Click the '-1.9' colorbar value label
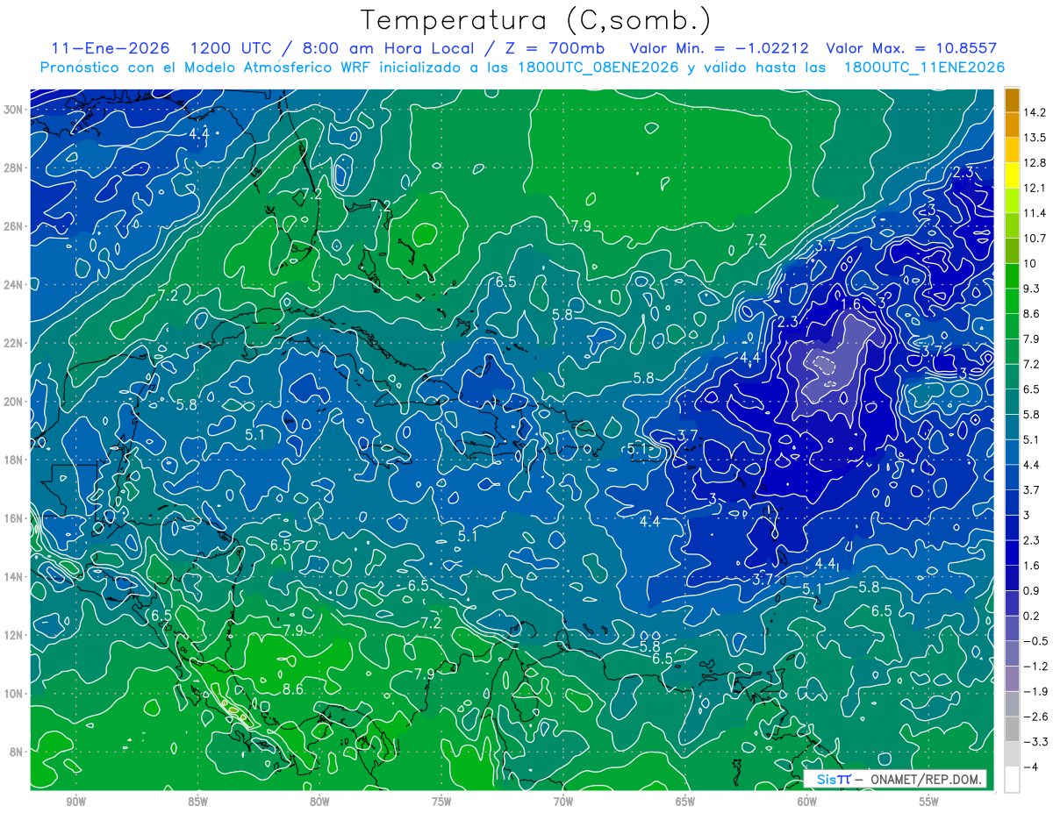 click(1035, 691)
